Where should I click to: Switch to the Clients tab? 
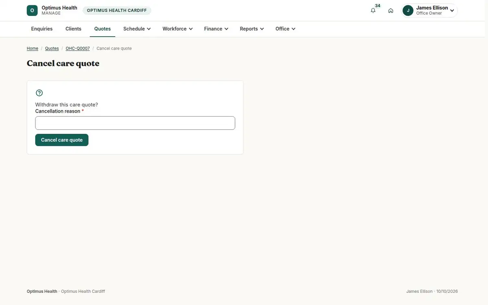point(74,29)
